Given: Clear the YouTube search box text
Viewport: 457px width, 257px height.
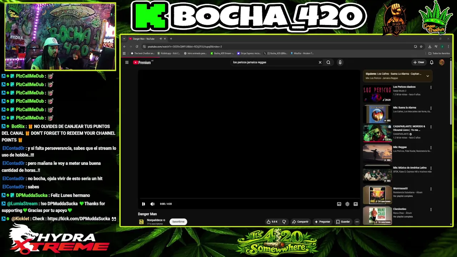Looking at the screenshot, I should pos(320,62).
